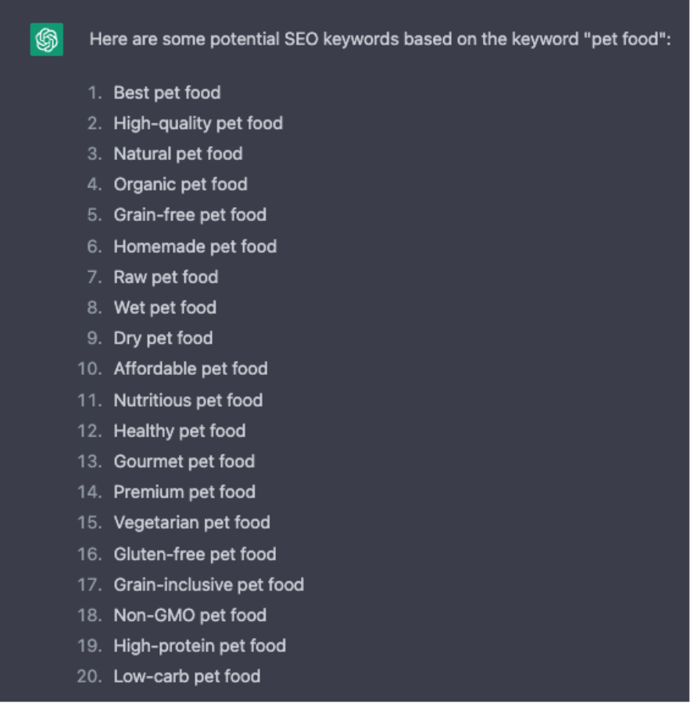
Task: Select the "Premium pet food" keyword
Action: tap(184, 492)
